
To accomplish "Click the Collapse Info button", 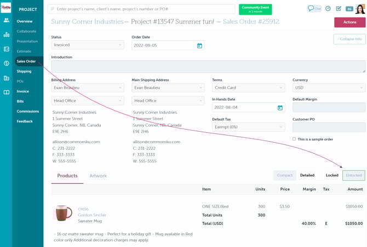I will [x=349, y=39].
